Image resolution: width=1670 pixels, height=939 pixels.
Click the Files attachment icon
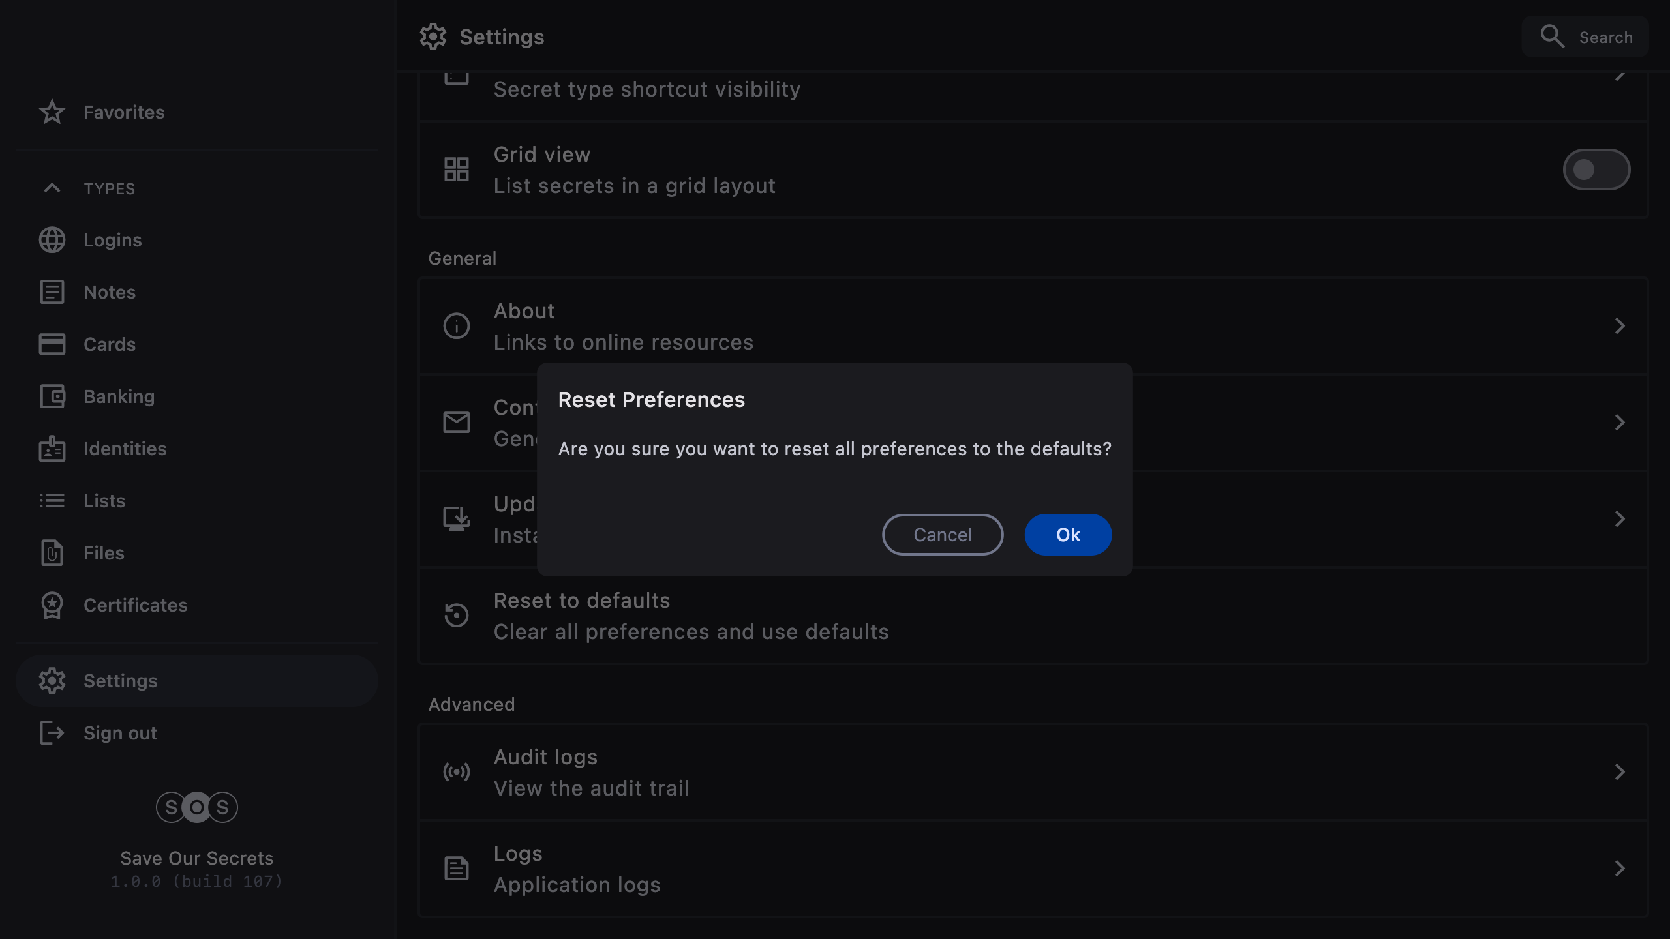(52, 553)
